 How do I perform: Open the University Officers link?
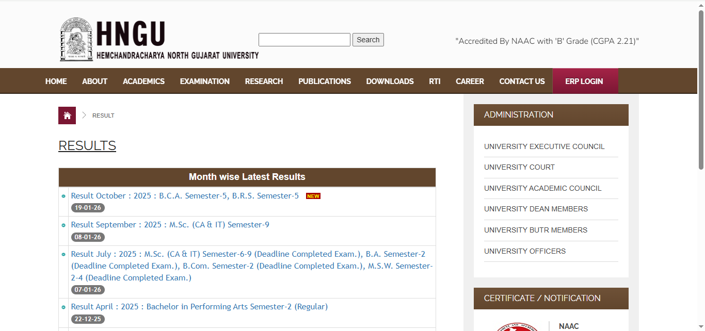(524, 251)
